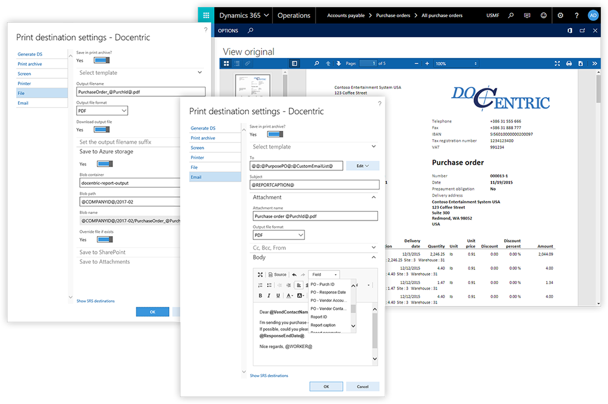Viewport: 608px width, 404px height.
Task: Toggle the sidebar panel in the report viewer
Action: (x=295, y=63)
